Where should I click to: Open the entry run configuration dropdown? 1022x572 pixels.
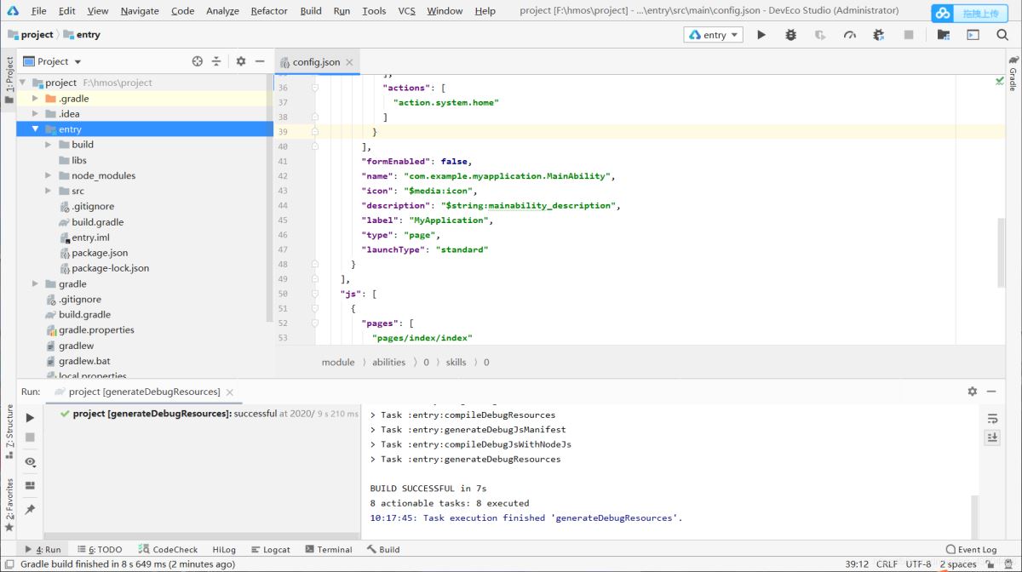[714, 35]
